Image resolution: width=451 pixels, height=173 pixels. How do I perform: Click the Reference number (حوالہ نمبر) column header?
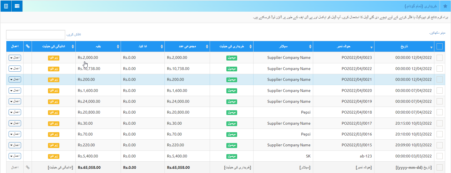point(343,46)
